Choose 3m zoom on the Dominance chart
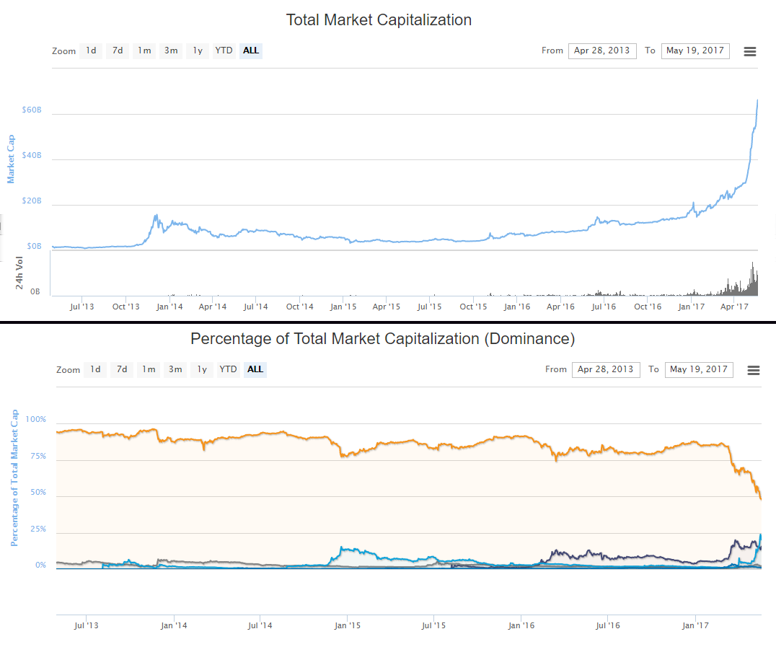 (x=175, y=369)
